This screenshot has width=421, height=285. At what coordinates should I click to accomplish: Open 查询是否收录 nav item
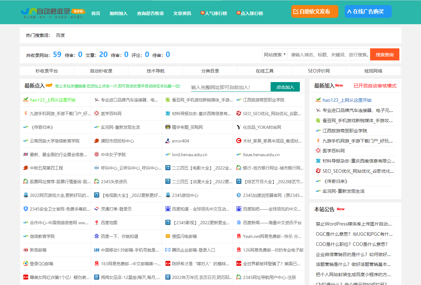pos(150,13)
